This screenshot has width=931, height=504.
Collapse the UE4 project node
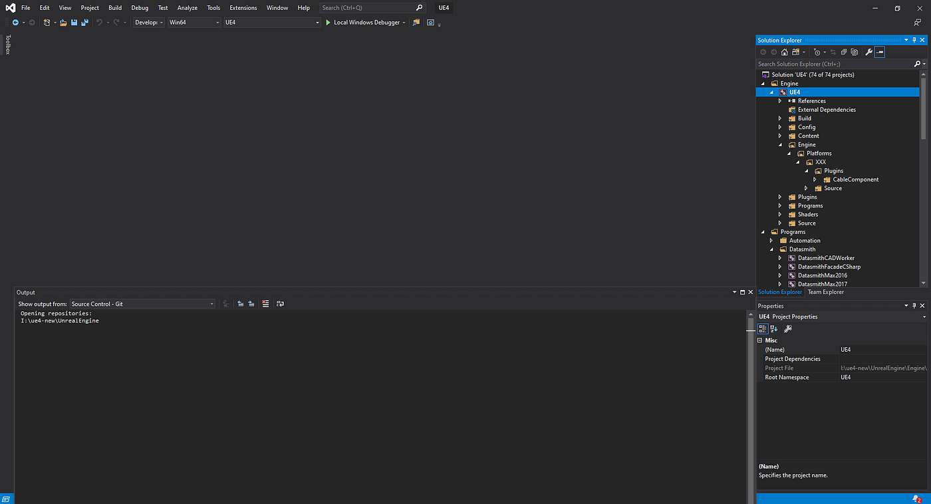772,92
